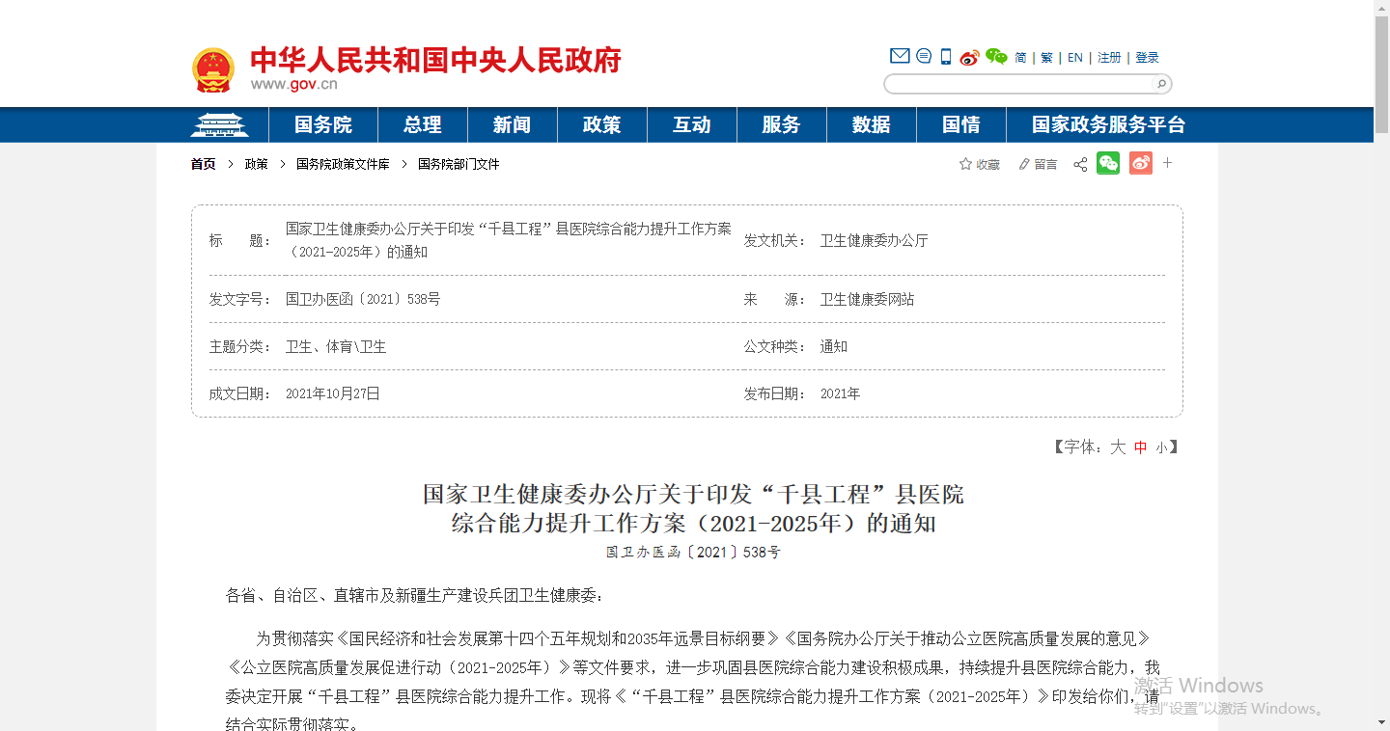Set font size to 小 (small)
Image resolution: width=1390 pixels, height=731 pixels.
[1161, 447]
